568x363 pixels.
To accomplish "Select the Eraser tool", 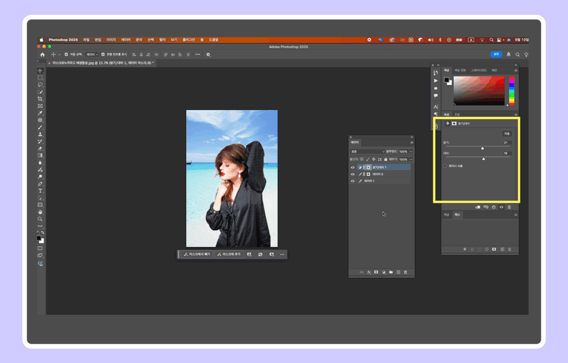I will click(40, 149).
